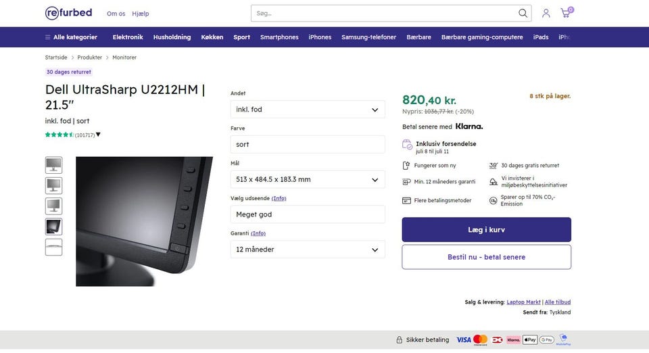This screenshot has height=353, width=649.
Task: Click the VISA payment icon
Action: [464, 339]
